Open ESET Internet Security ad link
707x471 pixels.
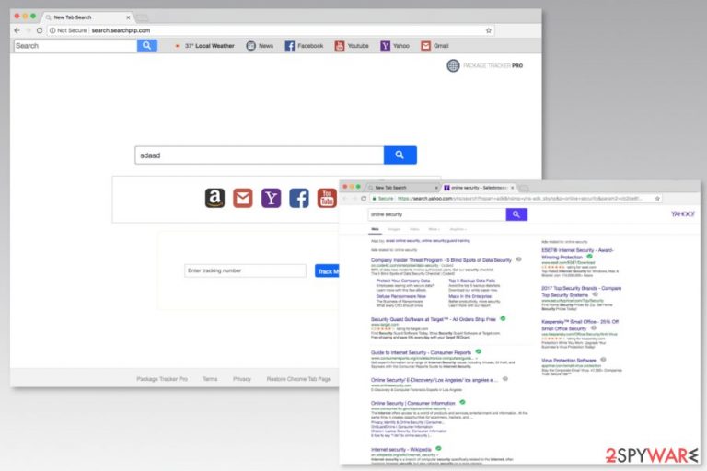click(x=577, y=253)
